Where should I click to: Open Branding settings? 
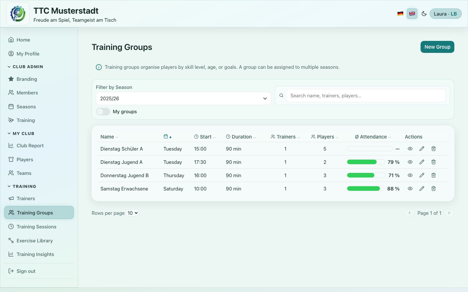coord(39,79)
